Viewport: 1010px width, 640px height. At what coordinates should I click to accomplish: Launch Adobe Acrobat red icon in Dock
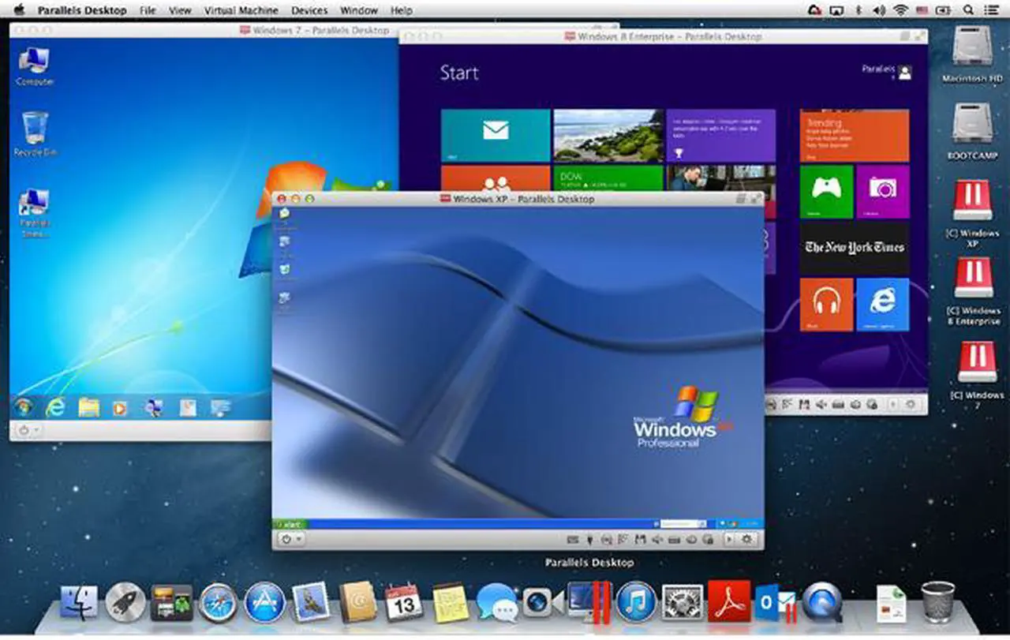pos(728,602)
